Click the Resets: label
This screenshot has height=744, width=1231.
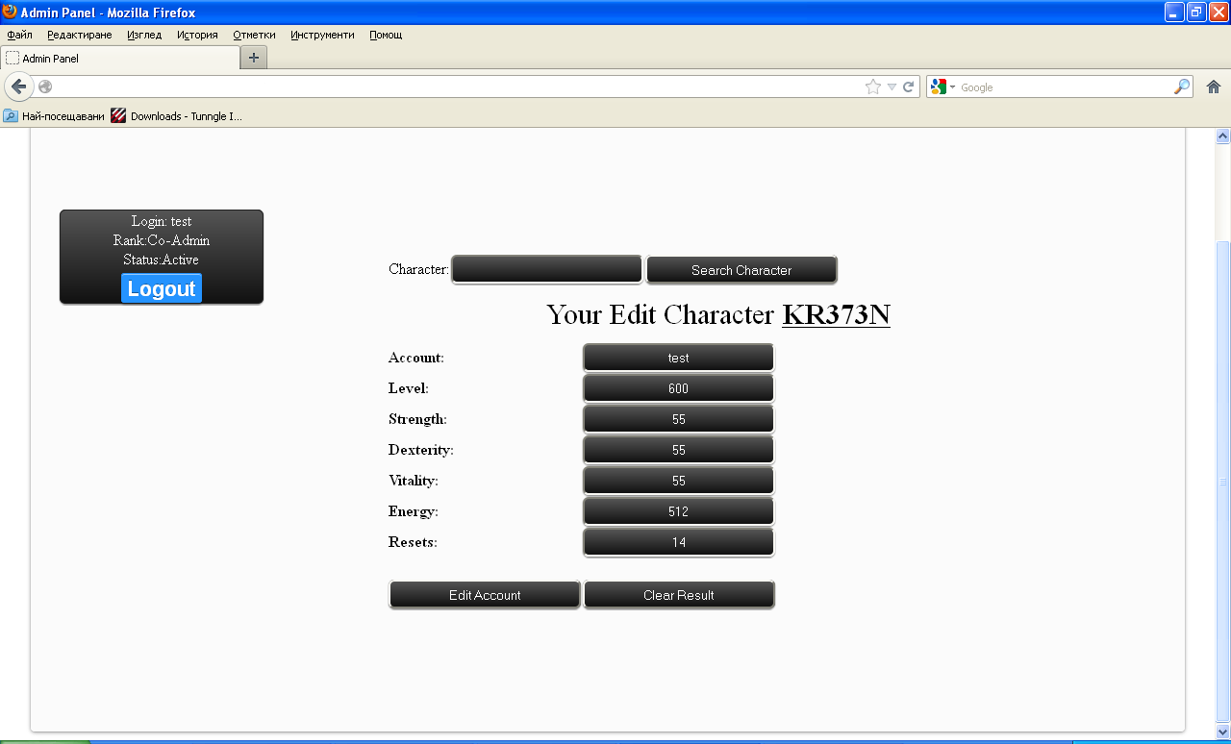(413, 542)
